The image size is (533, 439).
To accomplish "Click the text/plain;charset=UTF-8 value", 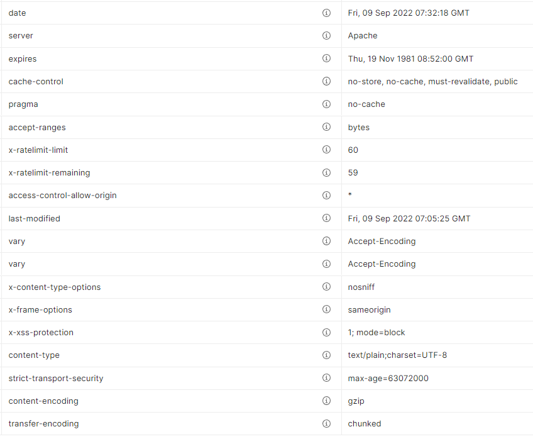I will tap(397, 355).
